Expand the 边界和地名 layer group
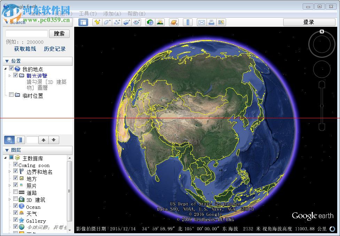This screenshot has width=340, height=236. (9, 171)
